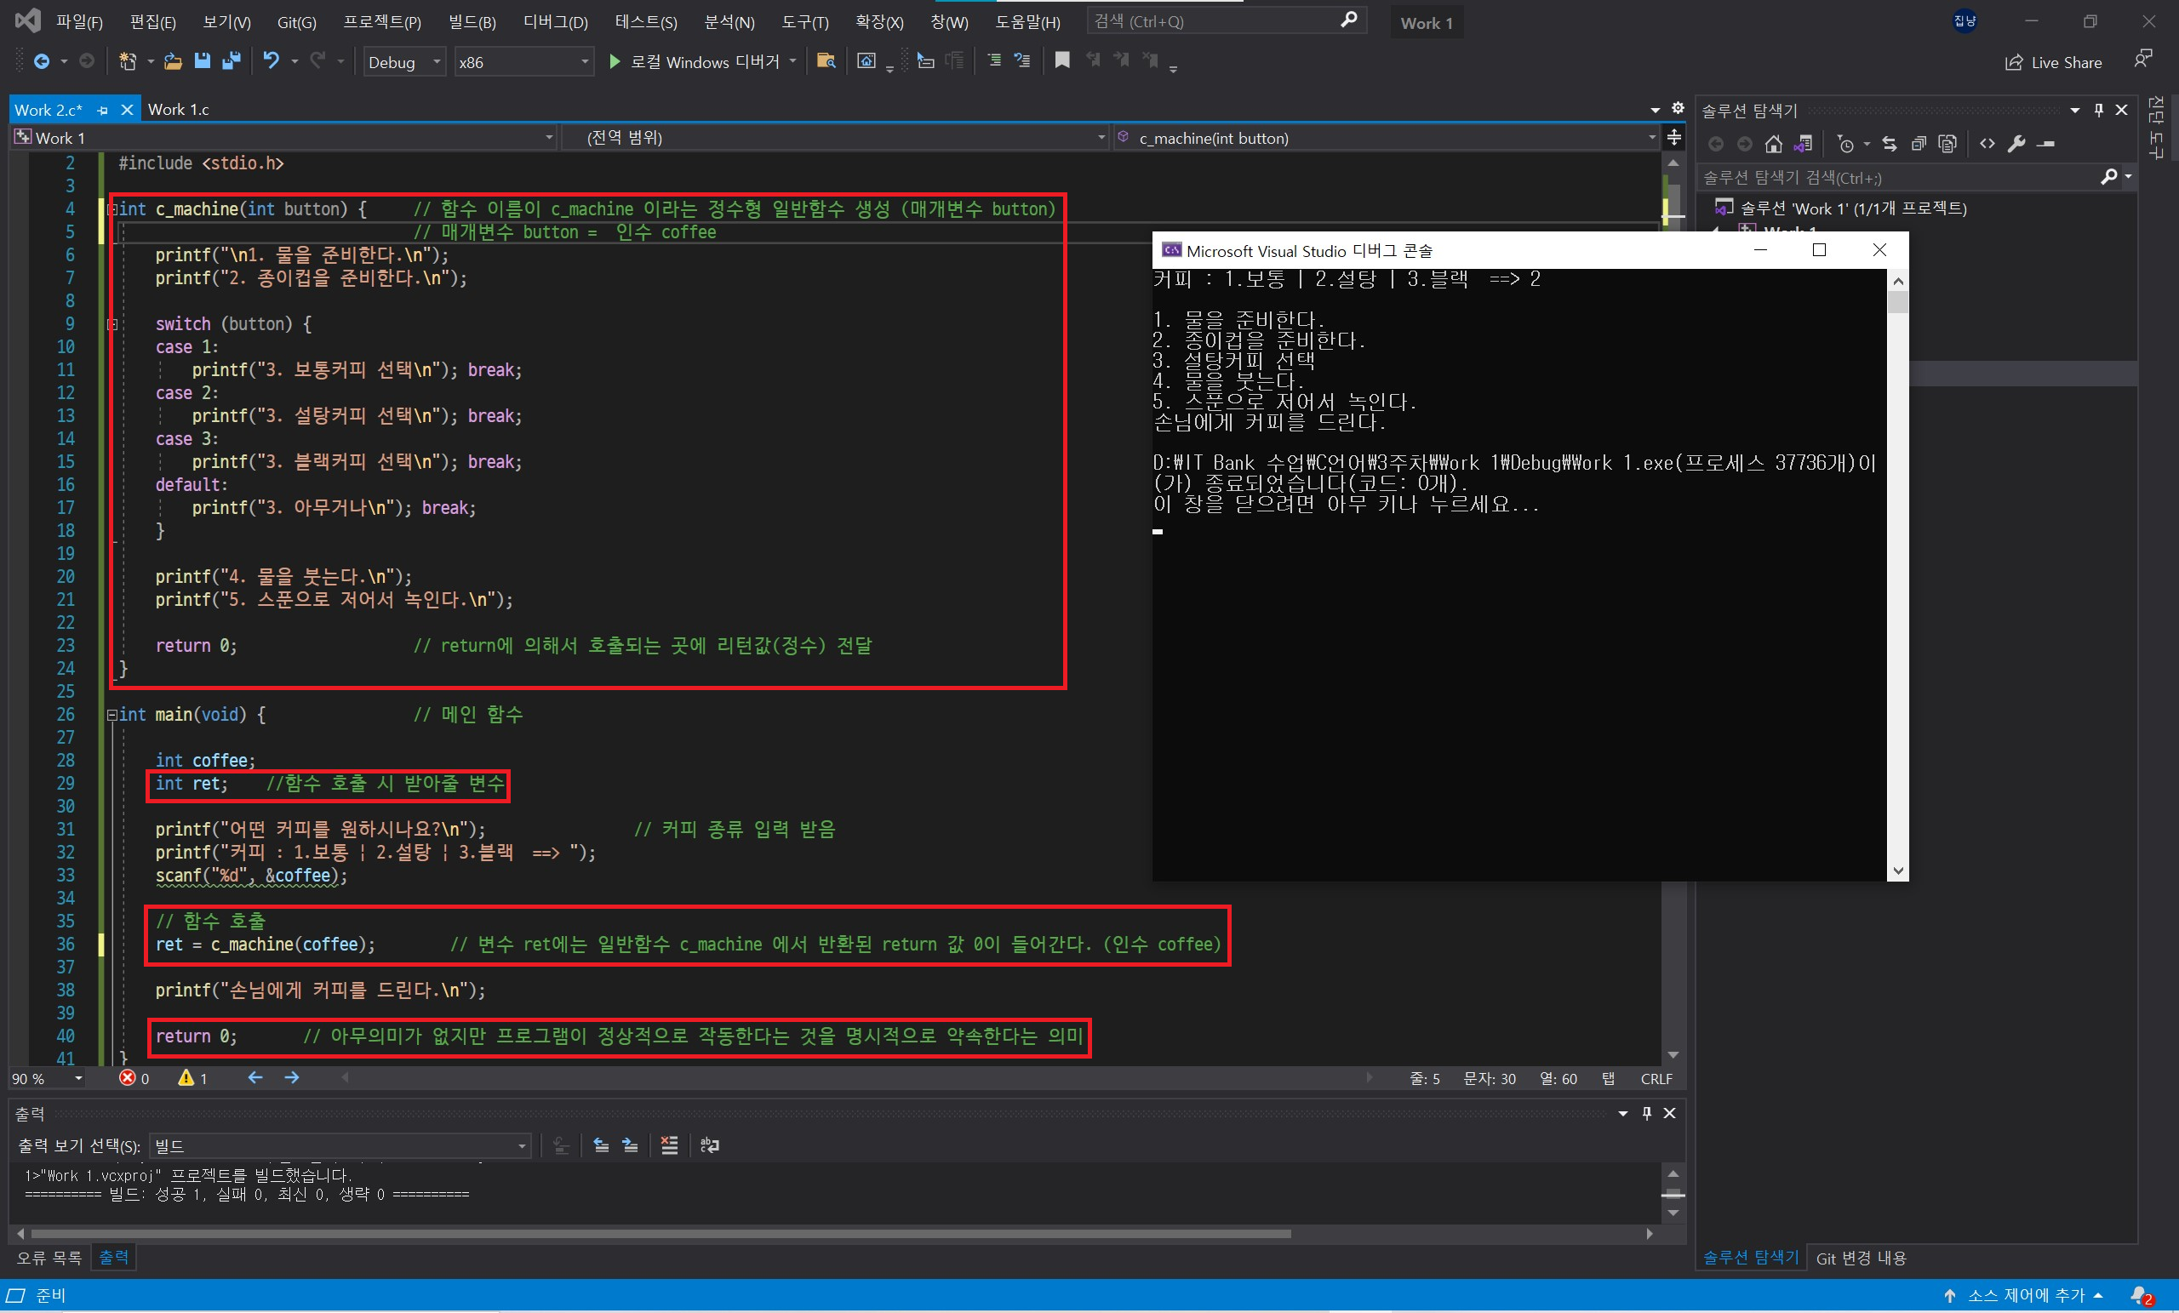Click the Save All toolbar icon
Image resolution: width=2179 pixels, height=1313 pixels.
(x=232, y=61)
